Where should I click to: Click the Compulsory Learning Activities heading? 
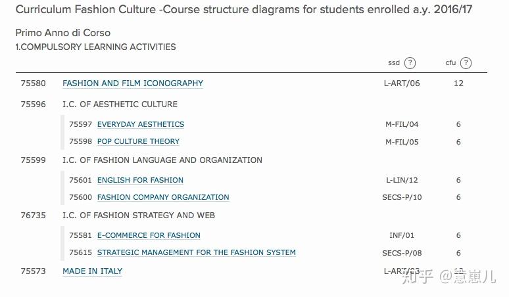click(x=95, y=47)
